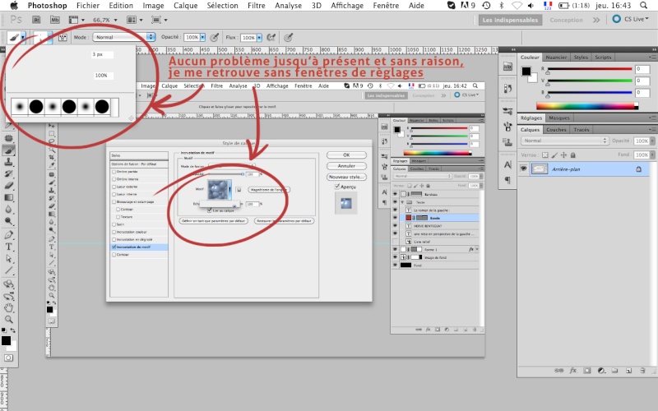Screen dimensions: 658x411
Task: Toggle the Brush panel button in options bar
Action: click(x=63, y=37)
